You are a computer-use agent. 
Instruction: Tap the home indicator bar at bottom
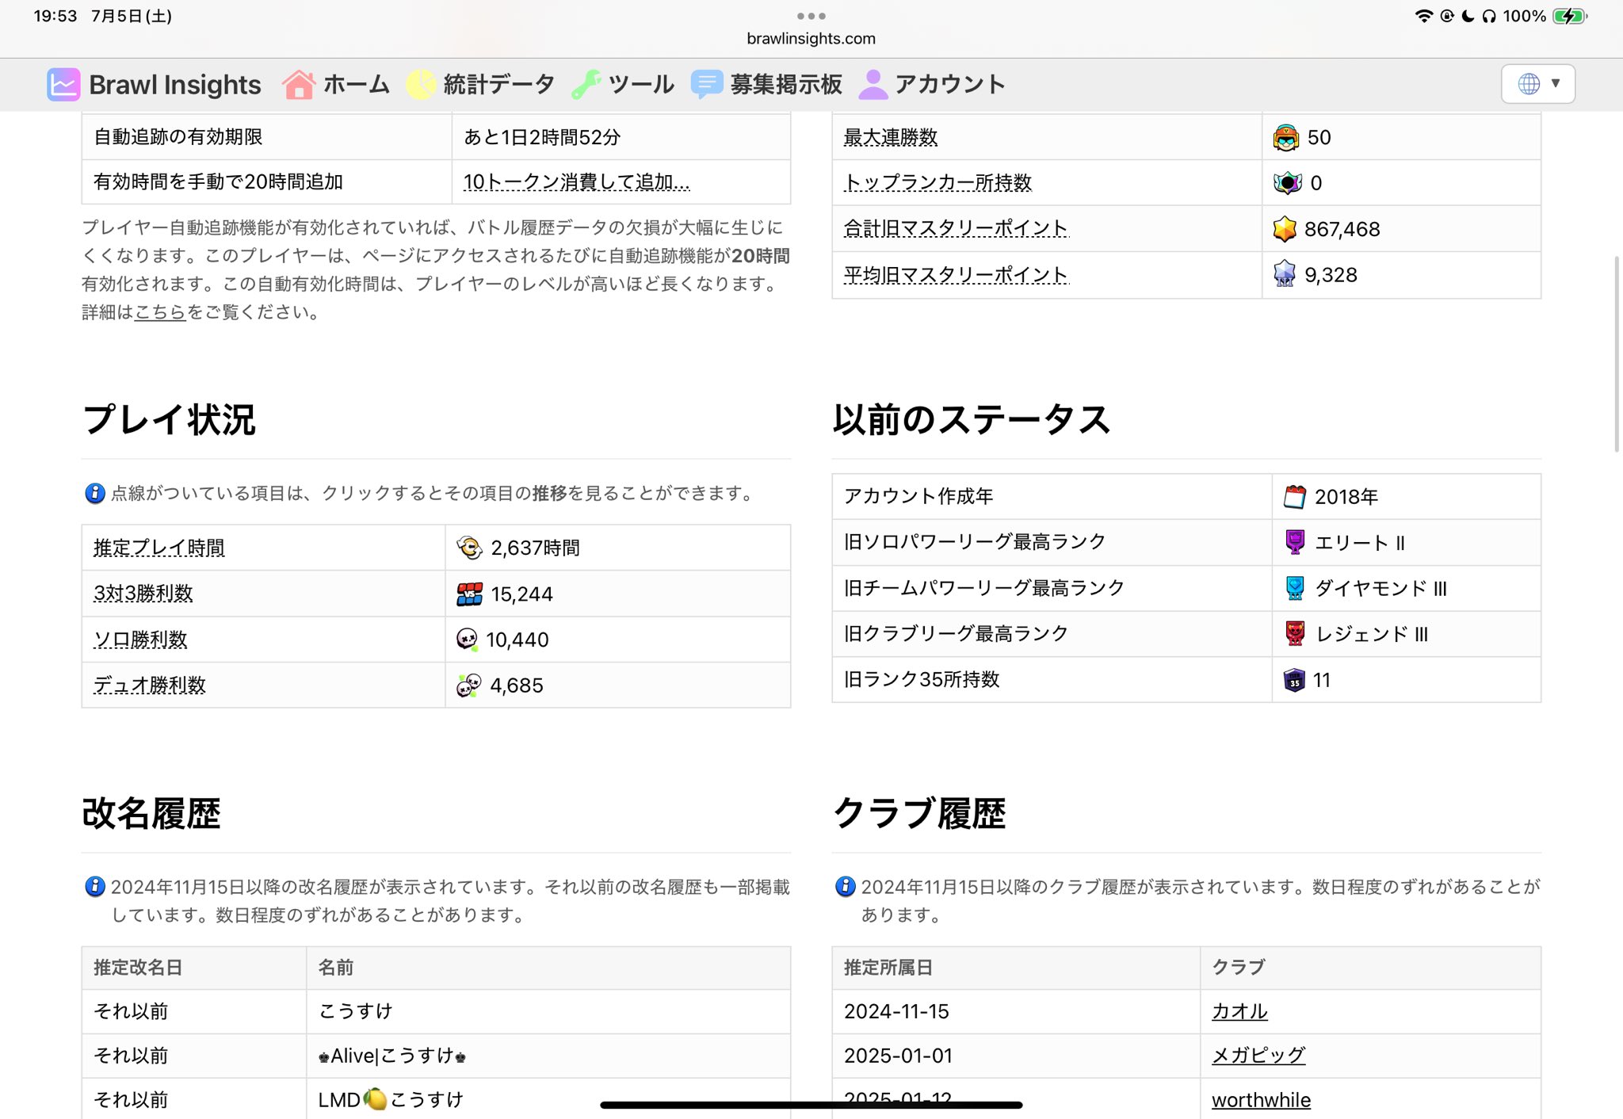pyautogui.click(x=811, y=1105)
